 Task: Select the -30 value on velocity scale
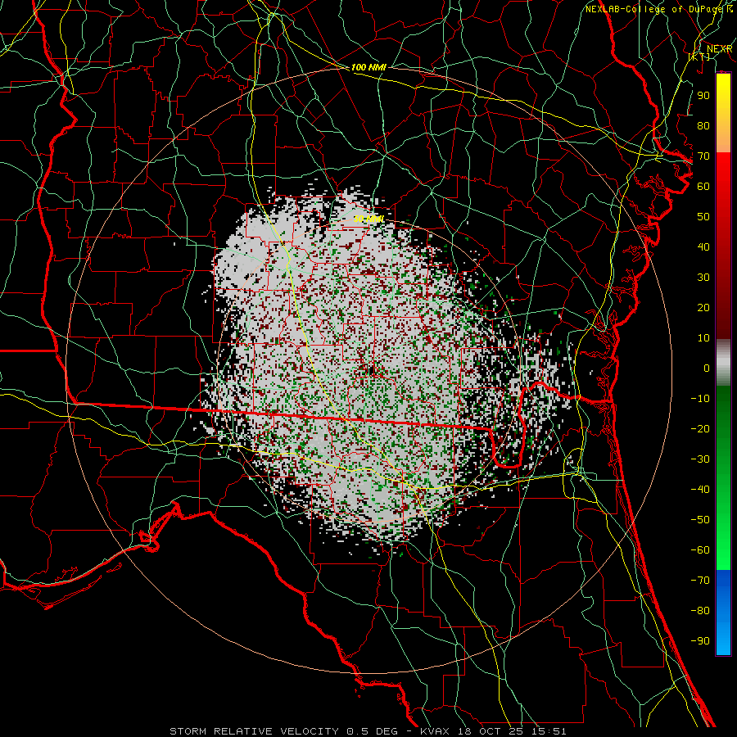[x=700, y=459]
